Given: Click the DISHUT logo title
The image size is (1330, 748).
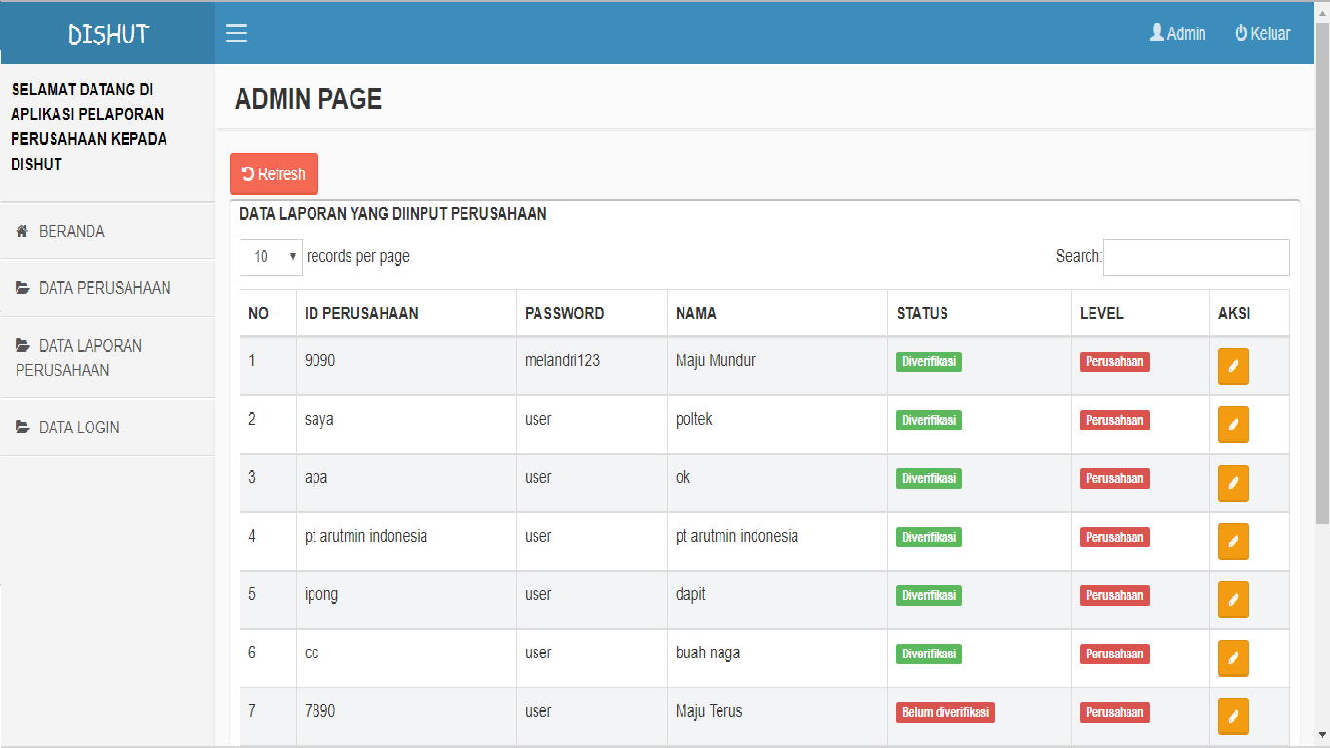Looking at the screenshot, I should (x=108, y=34).
